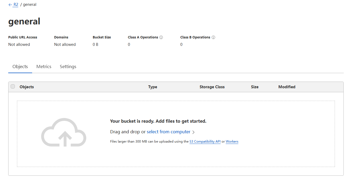Toggle the select-all objects checkbox
The width and height of the screenshot is (362, 190).
point(13,87)
